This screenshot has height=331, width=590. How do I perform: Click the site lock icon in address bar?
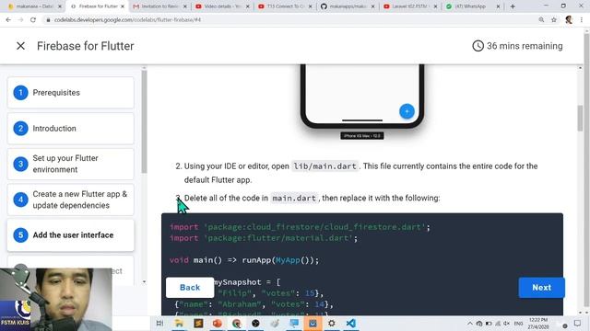click(48, 20)
